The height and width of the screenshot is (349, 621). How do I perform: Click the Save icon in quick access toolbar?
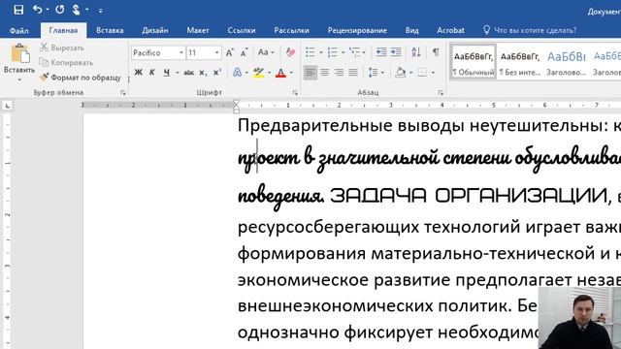coord(18,10)
